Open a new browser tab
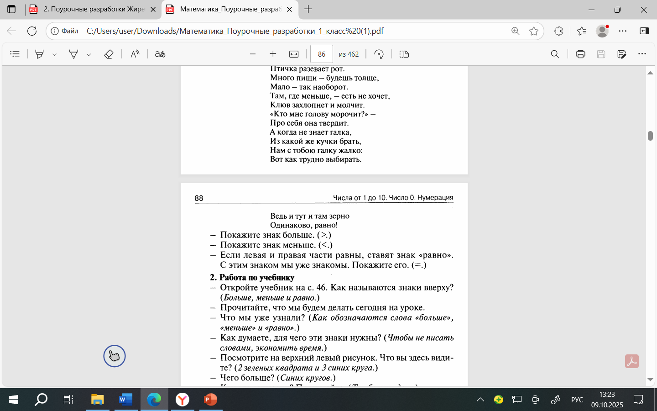Screen dimensions: 657x411 tap(308, 9)
